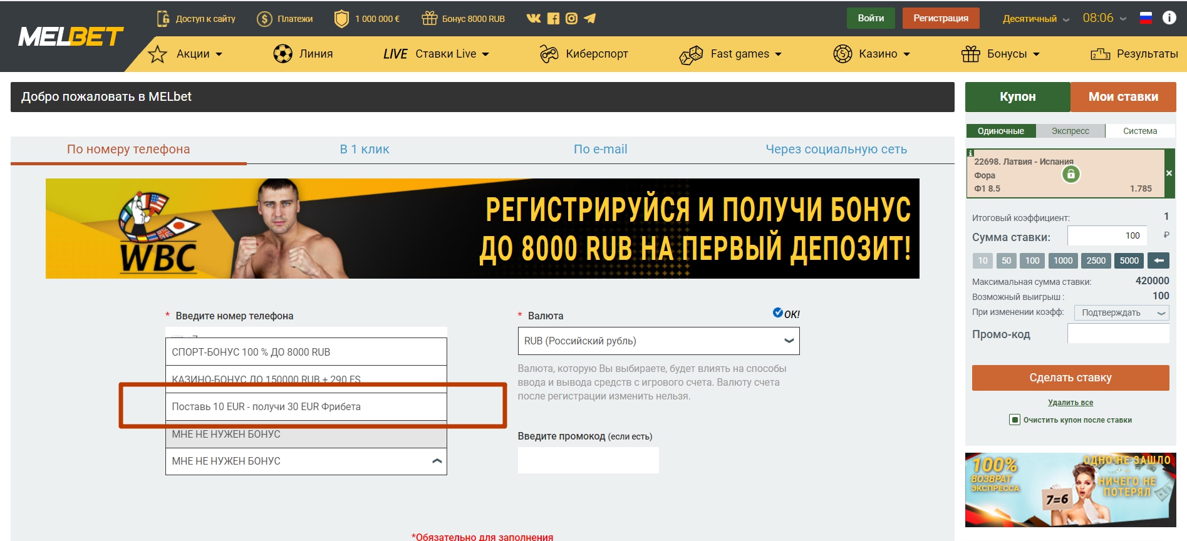Click the Результаты podium icon
This screenshot has height=541, width=1187.
tap(1101, 54)
